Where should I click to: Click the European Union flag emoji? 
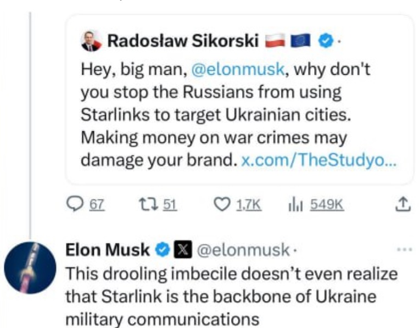[301, 41]
